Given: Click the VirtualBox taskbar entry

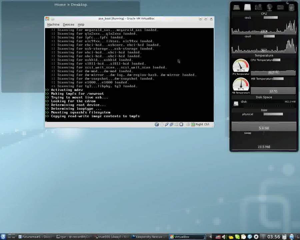Looking at the screenshot, I should point(187,237).
